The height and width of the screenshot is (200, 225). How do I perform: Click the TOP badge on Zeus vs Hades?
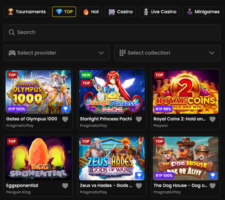[85, 142]
